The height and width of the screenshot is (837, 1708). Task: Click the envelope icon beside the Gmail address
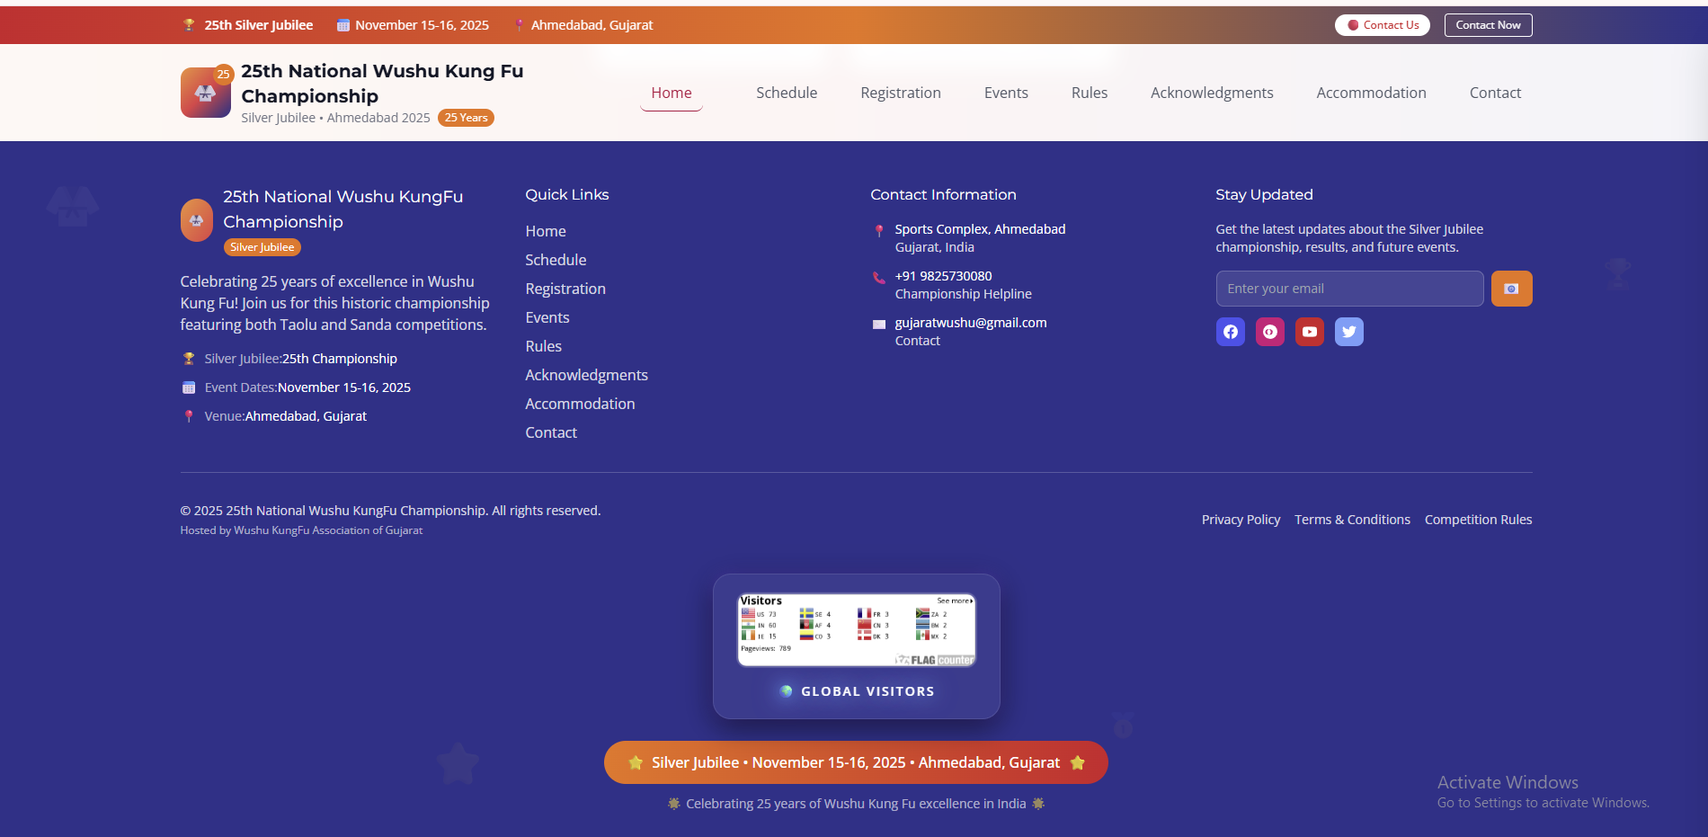[x=879, y=325]
